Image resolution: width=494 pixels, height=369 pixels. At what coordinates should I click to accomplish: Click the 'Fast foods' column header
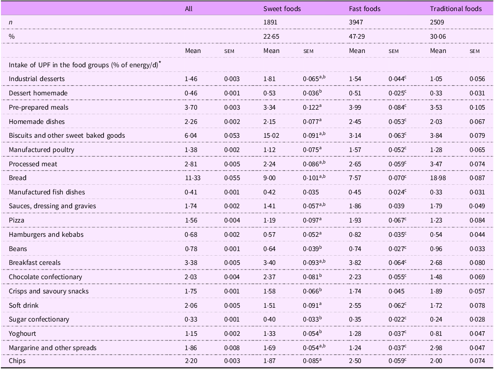point(365,8)
